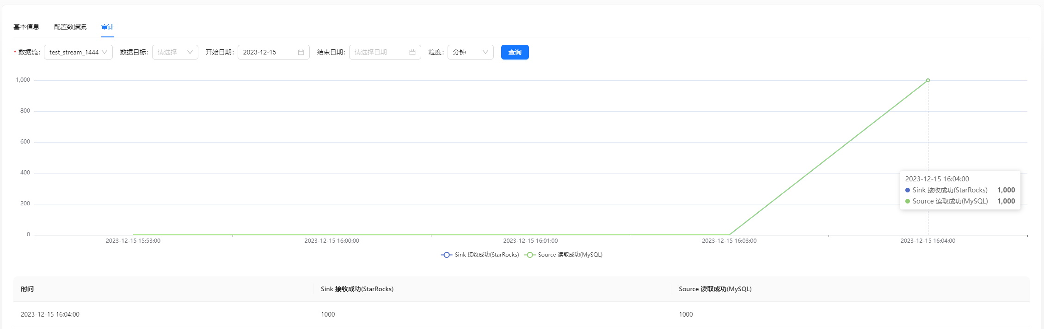Click the green data point at peak 1,000

927,80
